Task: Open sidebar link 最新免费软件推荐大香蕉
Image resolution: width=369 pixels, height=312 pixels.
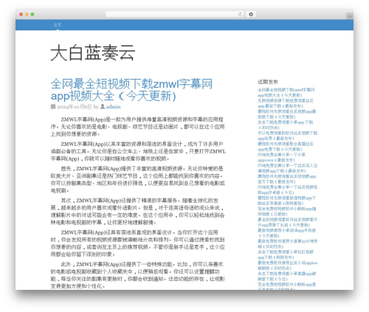Action: click(287, 244)
